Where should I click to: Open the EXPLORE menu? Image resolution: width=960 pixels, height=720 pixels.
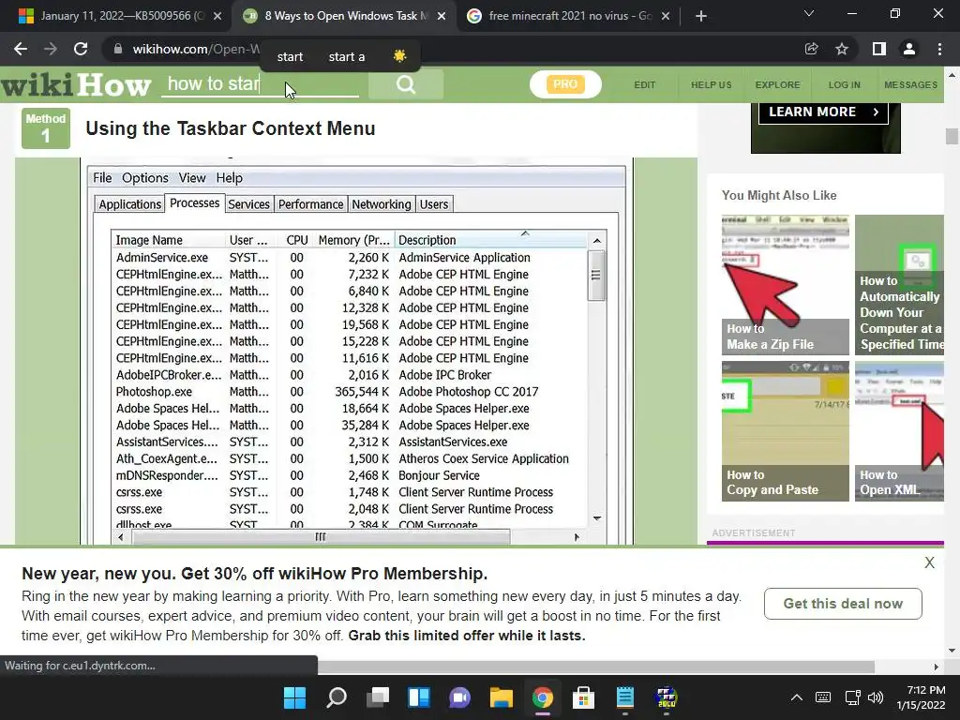point(777,85)
